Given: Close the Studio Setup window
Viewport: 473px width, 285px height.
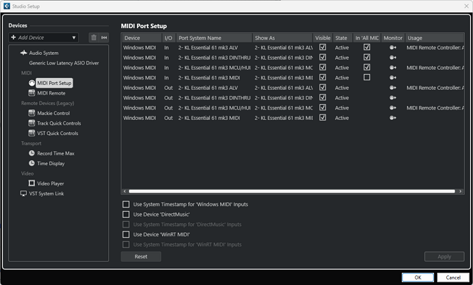Looking at the screenshot, I should tap(466, 6).
